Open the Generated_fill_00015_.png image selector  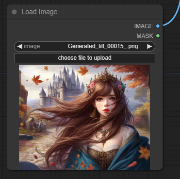(x=84, y=46)
